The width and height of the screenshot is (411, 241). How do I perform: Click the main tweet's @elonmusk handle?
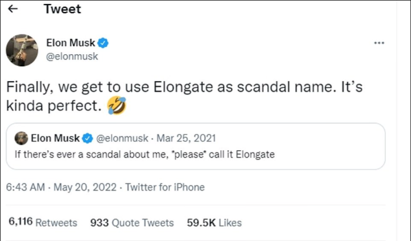72,56
